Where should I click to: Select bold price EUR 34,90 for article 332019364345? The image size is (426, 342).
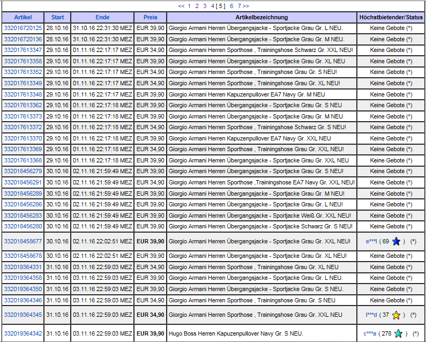click(x=151, y=315)
